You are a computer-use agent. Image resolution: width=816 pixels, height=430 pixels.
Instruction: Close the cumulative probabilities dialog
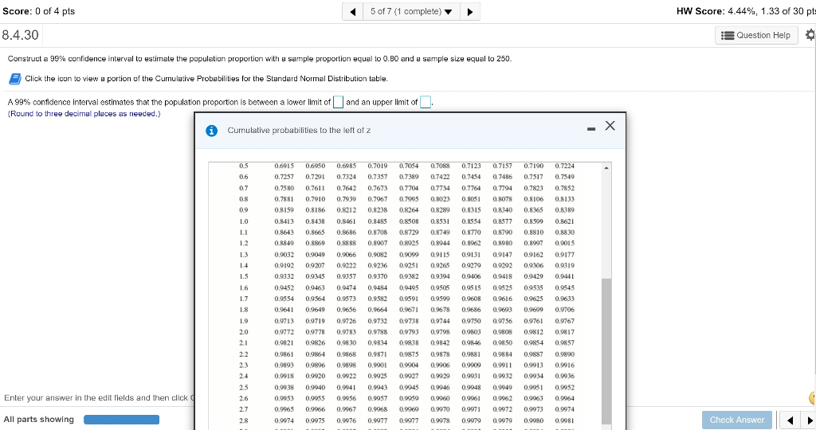[x=610, y=125]
